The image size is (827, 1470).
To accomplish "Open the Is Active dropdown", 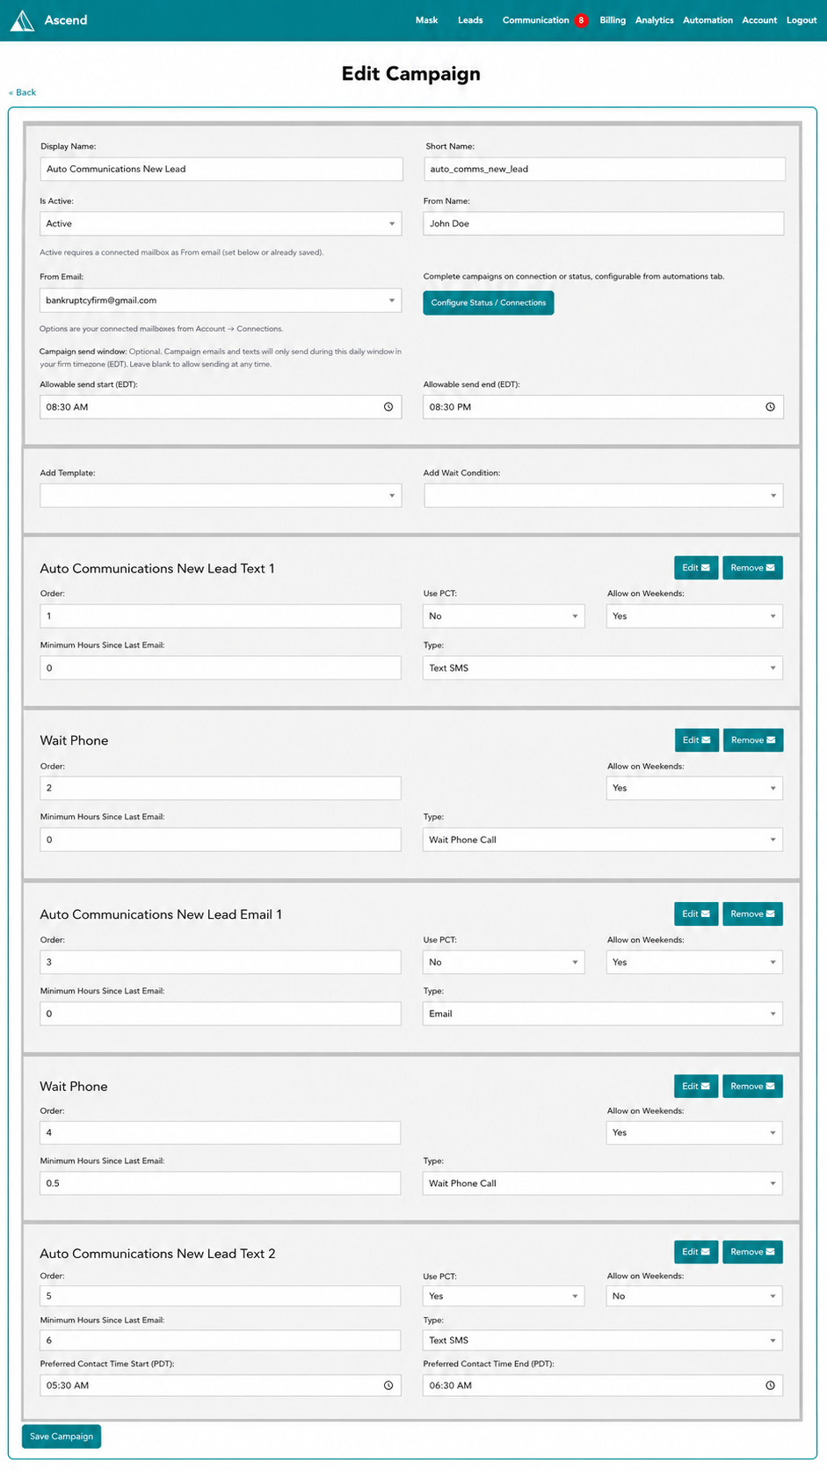I will tap(221, 223).
